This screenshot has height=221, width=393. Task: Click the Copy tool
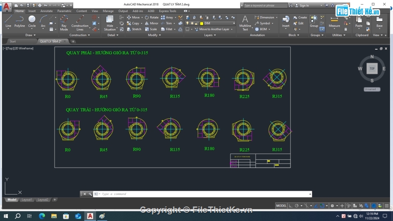(133, 23)
